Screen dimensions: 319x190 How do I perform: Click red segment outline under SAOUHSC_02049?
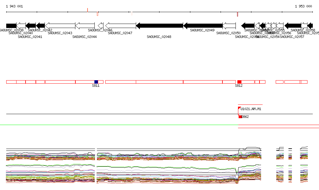click(203, 82)
